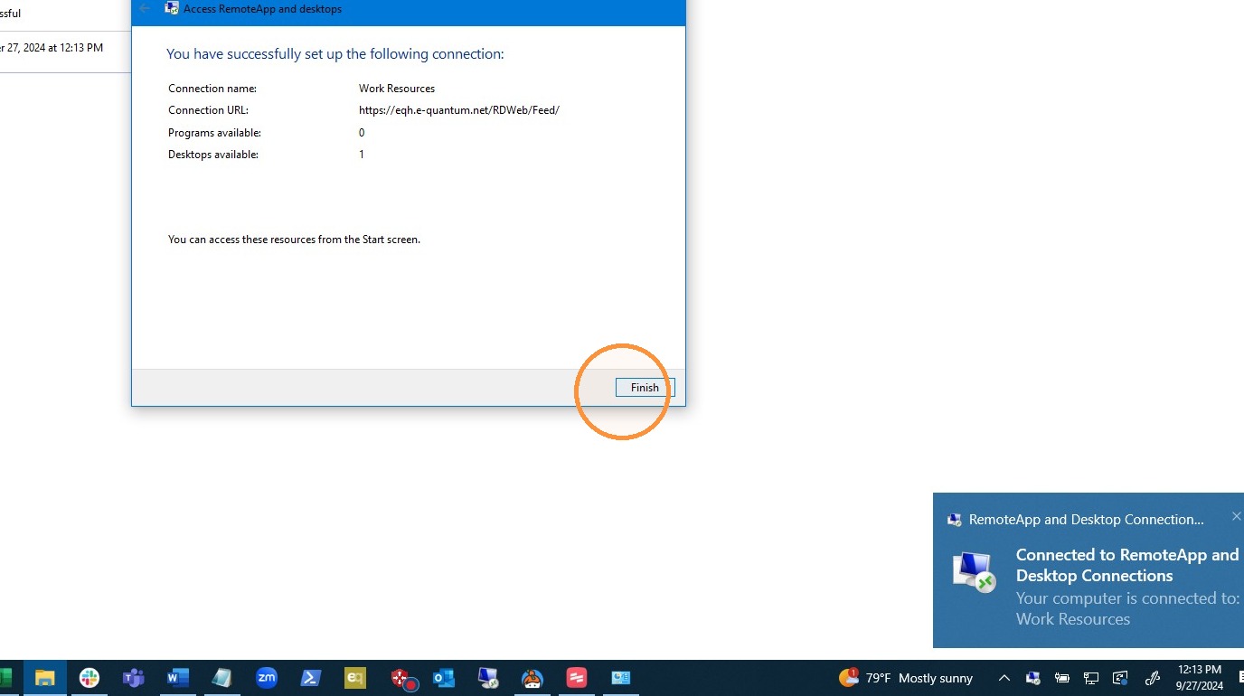Open Microsoft Word from the taskbar
The height and width of the screenshot is (696, 1244).
(x=178, y=678)
